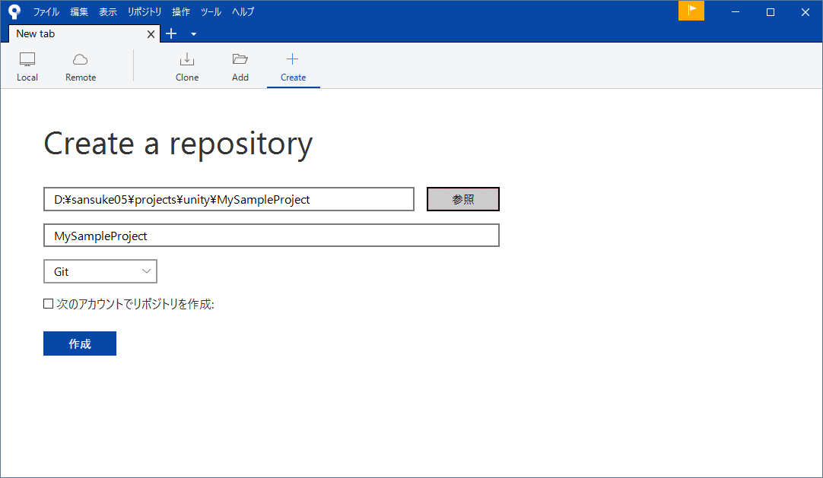This screenshot has width=823, height=478.
Task: Expand the dropdown arrow next to new tab
Action: 192,34
